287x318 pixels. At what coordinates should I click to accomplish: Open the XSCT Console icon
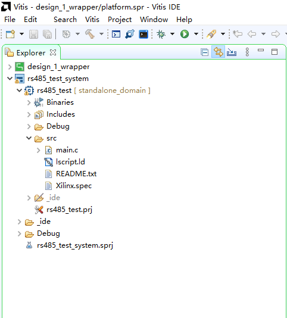pos(116,34)
